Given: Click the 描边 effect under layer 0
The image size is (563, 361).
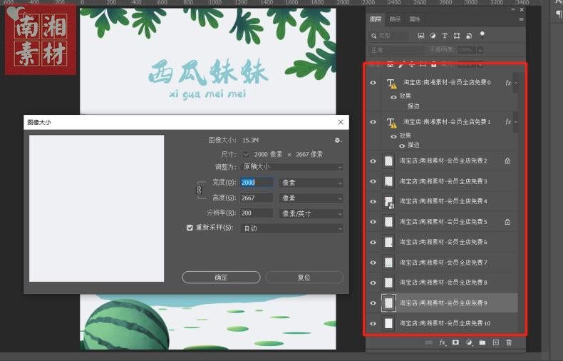Looking at the screenshot, I should pos(413,106).
